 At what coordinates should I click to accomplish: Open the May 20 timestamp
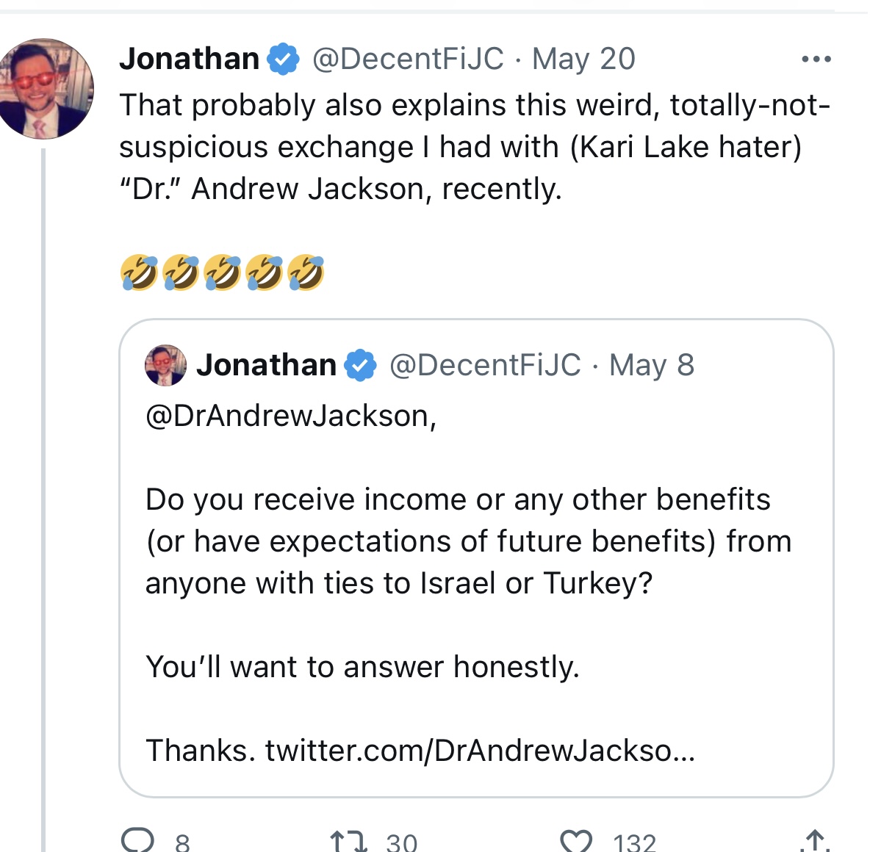click(583, 59)
